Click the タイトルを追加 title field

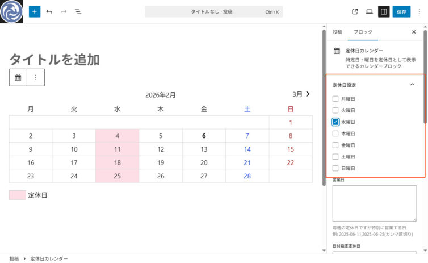coord(54,59)
